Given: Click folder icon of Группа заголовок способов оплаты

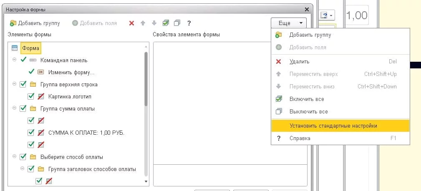Looking at the screenshot, I should click(x=41, y=169).
